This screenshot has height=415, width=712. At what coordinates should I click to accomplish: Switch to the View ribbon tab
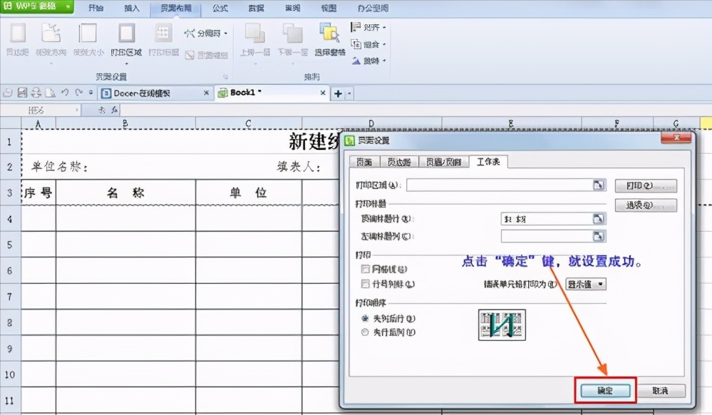pos(329,8)
